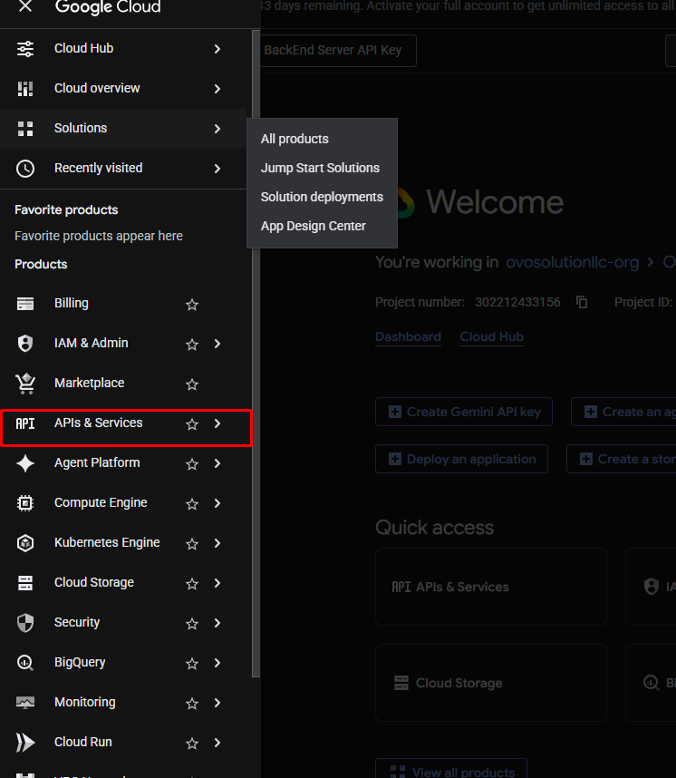
Task: Expand the Security submenu chevron
Action: [217, 623]
